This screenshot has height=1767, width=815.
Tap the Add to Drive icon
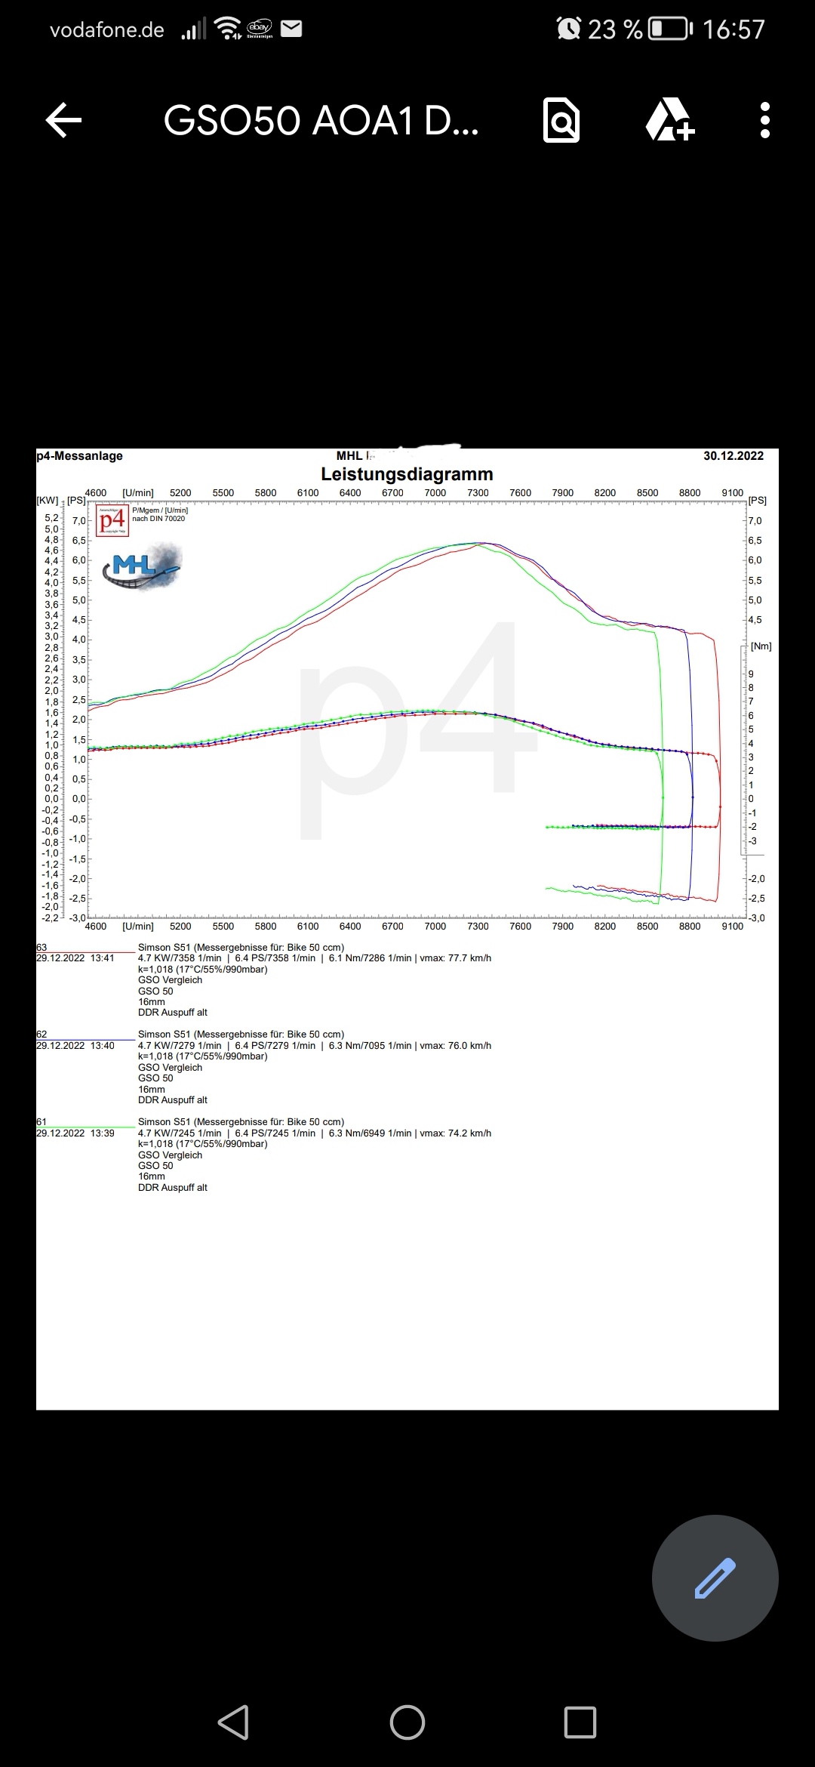(669, 120)
